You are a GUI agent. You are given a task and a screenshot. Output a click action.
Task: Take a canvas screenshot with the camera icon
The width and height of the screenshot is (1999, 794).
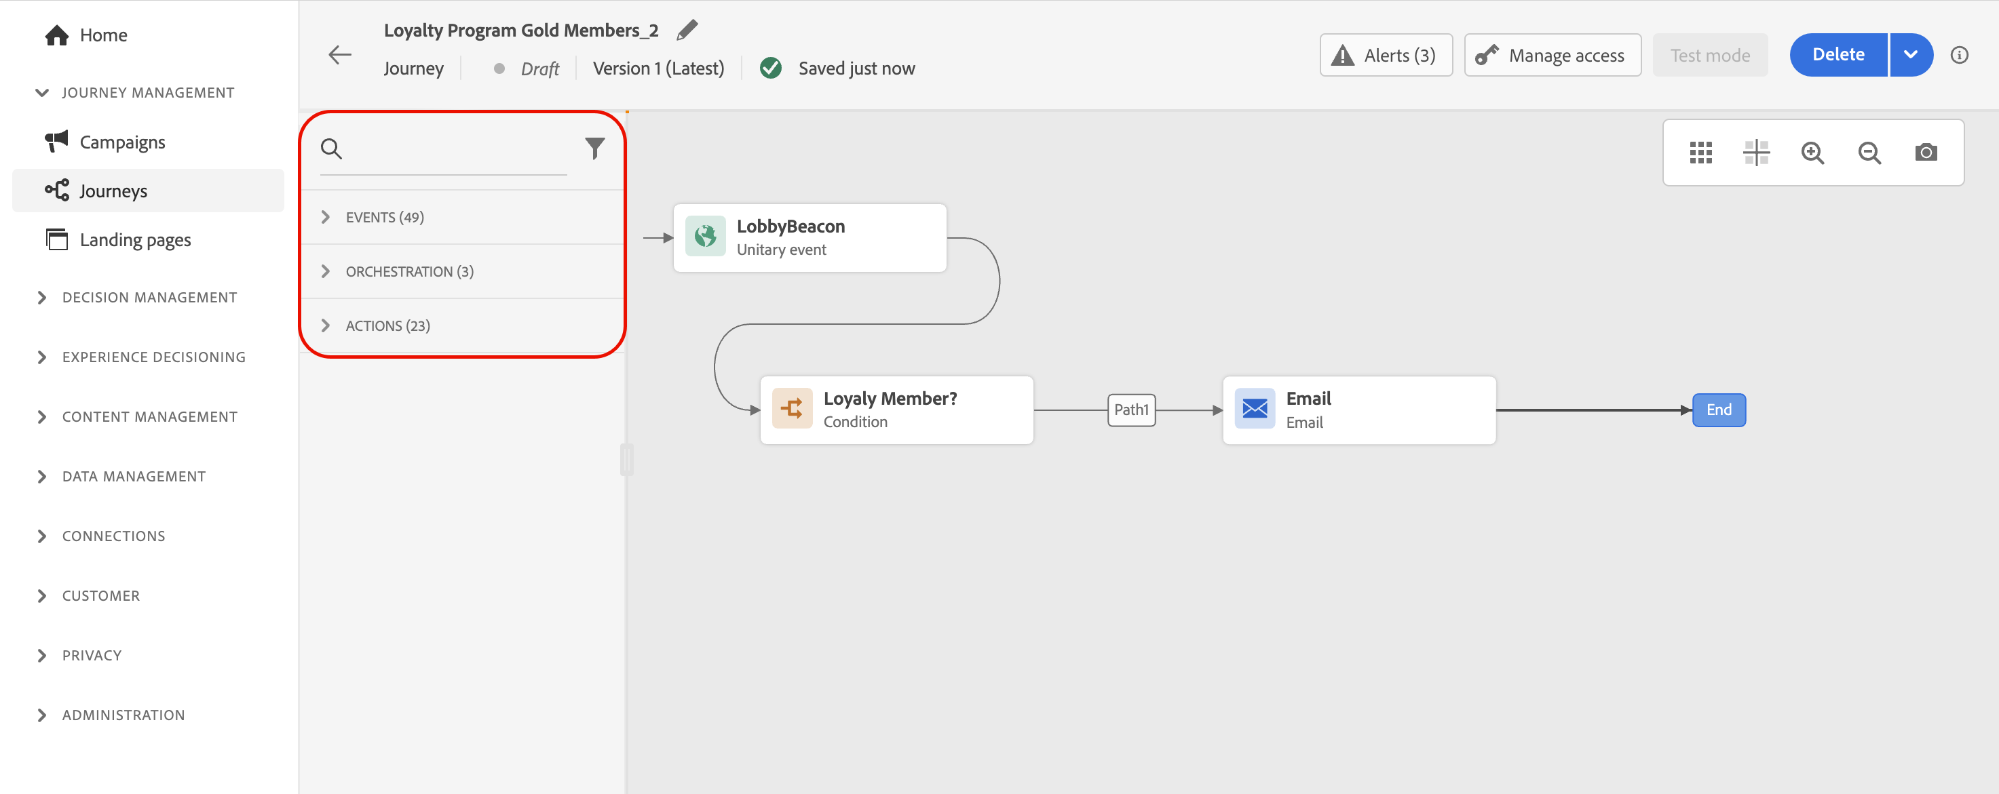coord(1925,153)
